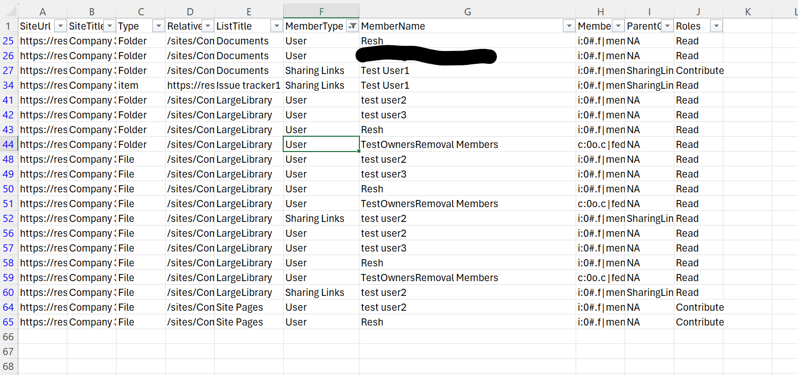Select column A header
Image resolution: width=798 pixels, height=375 pixels.
click(42, 11)
